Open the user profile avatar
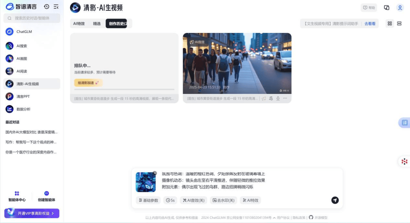Viewport: 410px width, 223px height. click(400, 8)
